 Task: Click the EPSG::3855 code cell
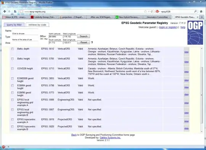[48, 78]
